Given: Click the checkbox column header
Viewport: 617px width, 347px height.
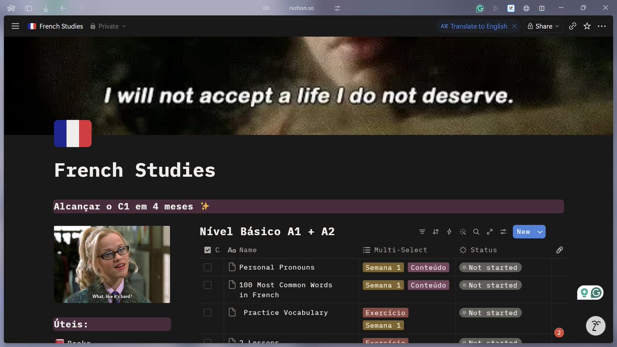Looking at the screenshot, I should coord(211,250).
